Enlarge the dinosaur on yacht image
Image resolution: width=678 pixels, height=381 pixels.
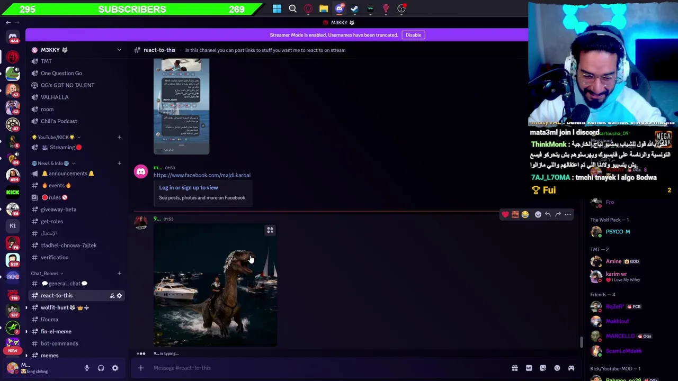[x=215, y=286]
